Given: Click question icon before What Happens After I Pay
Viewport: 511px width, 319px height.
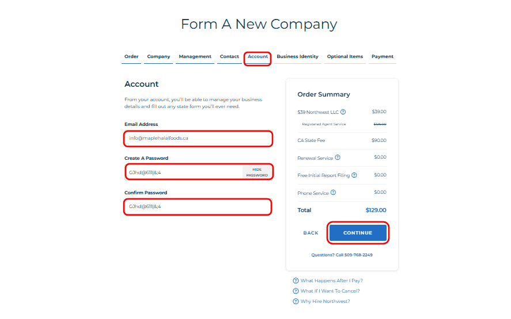Looking at the screenshot, I should point(296,280).
